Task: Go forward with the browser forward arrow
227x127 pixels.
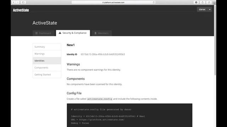Action: coord(17,2)
